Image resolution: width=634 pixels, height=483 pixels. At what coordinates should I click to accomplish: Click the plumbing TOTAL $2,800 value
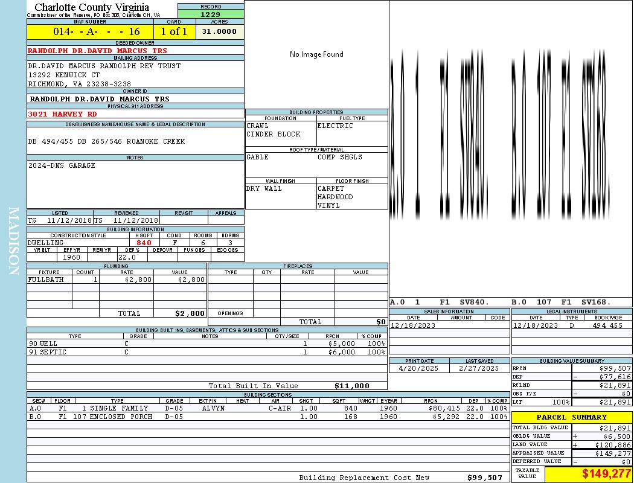pos(190,313)
